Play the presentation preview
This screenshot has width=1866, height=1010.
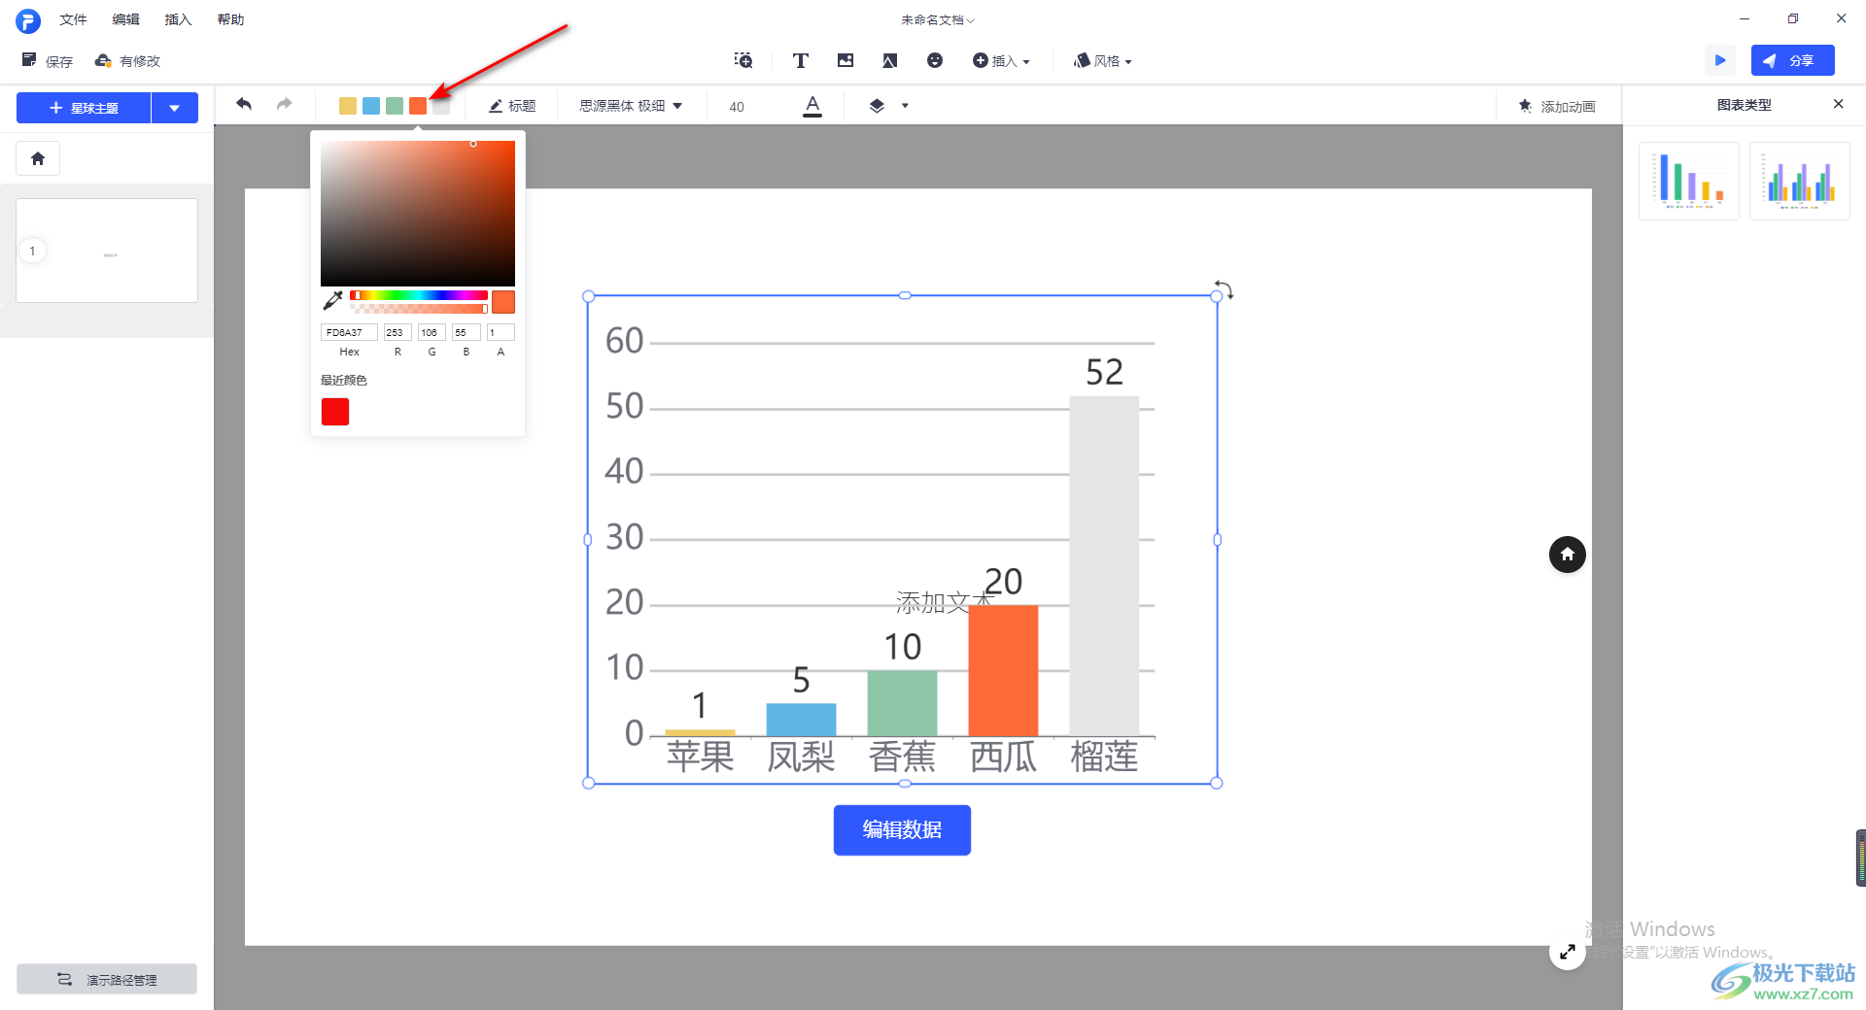(x=1720, y=60)
